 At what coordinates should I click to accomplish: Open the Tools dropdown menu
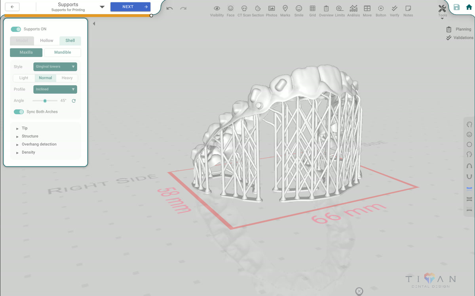[x=443, y=11]
